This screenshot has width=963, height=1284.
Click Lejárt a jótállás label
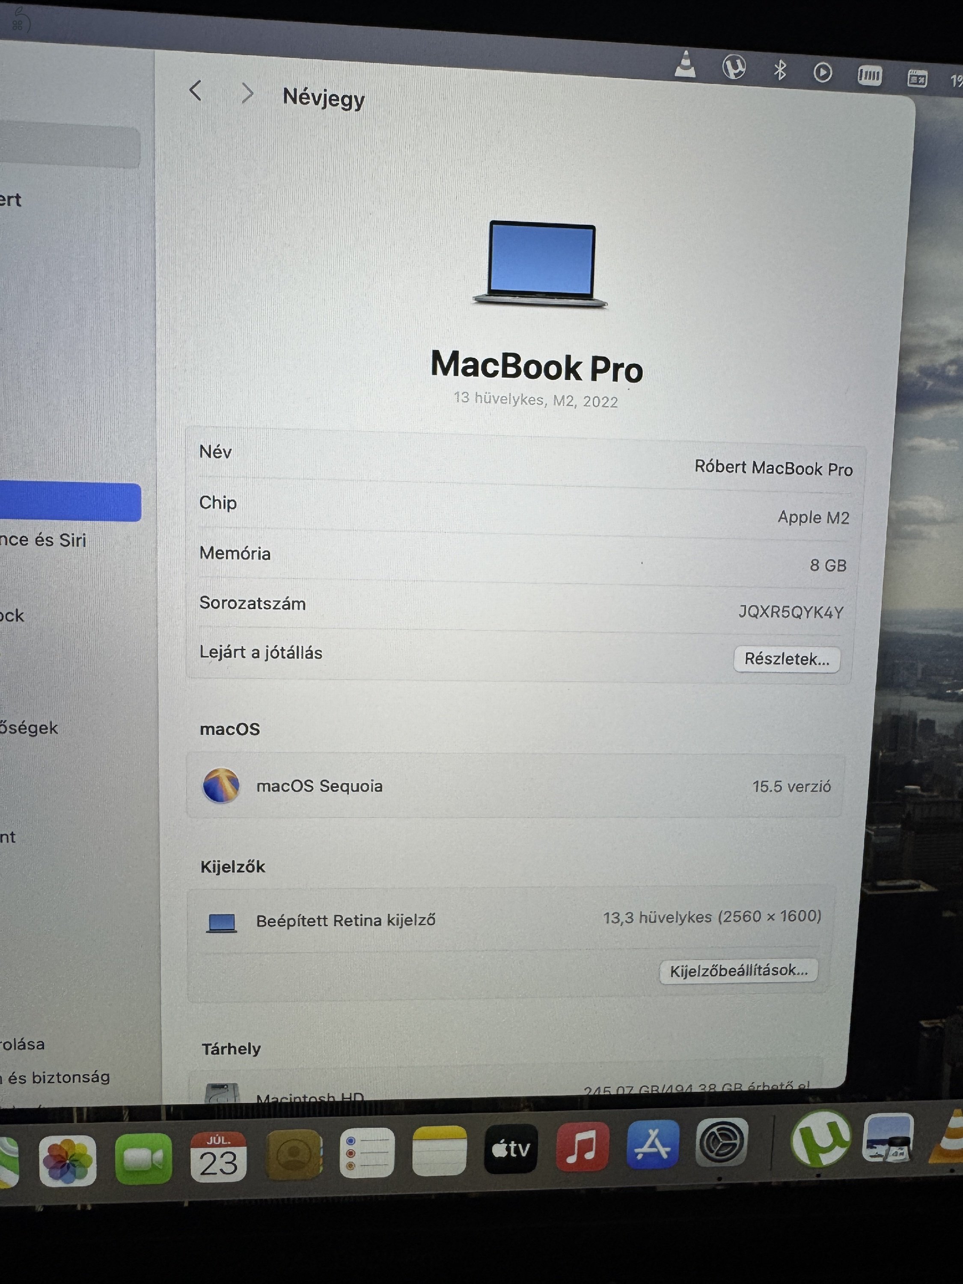coord(261,652)
